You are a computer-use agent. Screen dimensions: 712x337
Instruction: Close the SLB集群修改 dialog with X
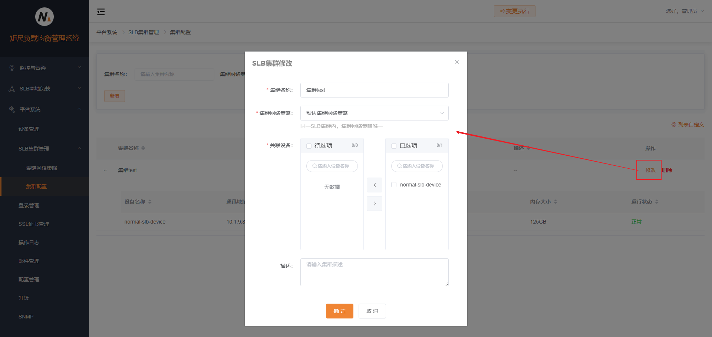pos(457,62)
